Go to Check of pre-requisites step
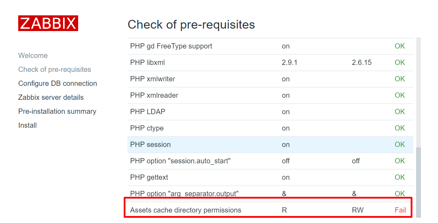Viewport: 438px width, 223px height. [55, 69]
